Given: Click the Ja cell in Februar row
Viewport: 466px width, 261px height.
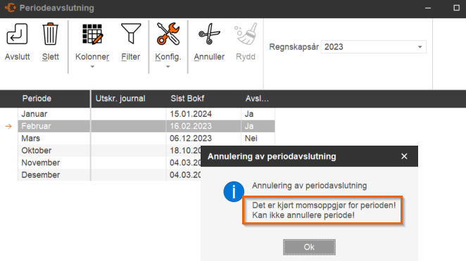Looking at the screenshot, I should 258,126.
